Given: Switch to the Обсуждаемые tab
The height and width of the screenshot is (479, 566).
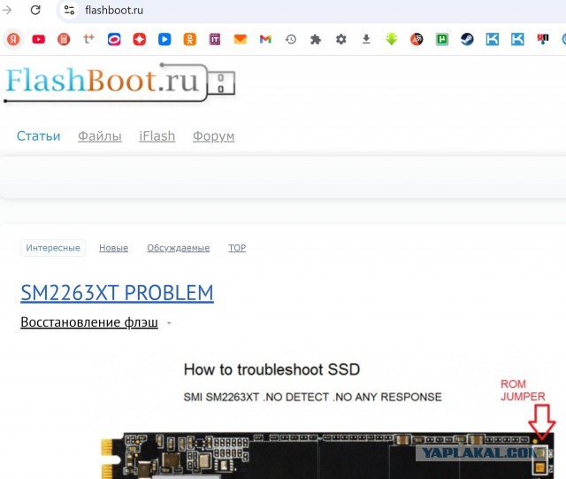Looking at the screenshot, I should coord(179,248).
